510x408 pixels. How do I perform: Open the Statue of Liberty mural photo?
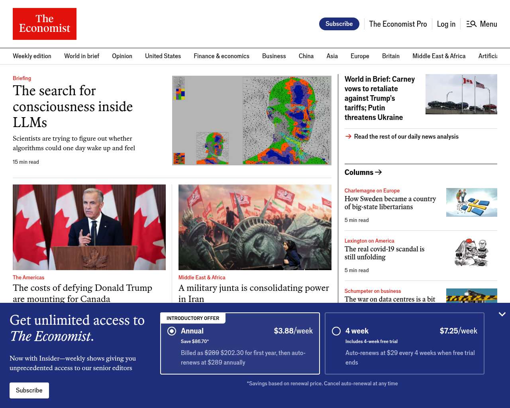pyautogui.click(x=255, y=227)
